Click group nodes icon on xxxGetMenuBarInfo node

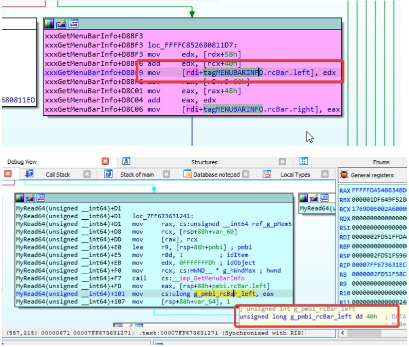pyautogui.click(x=73, y=24)
